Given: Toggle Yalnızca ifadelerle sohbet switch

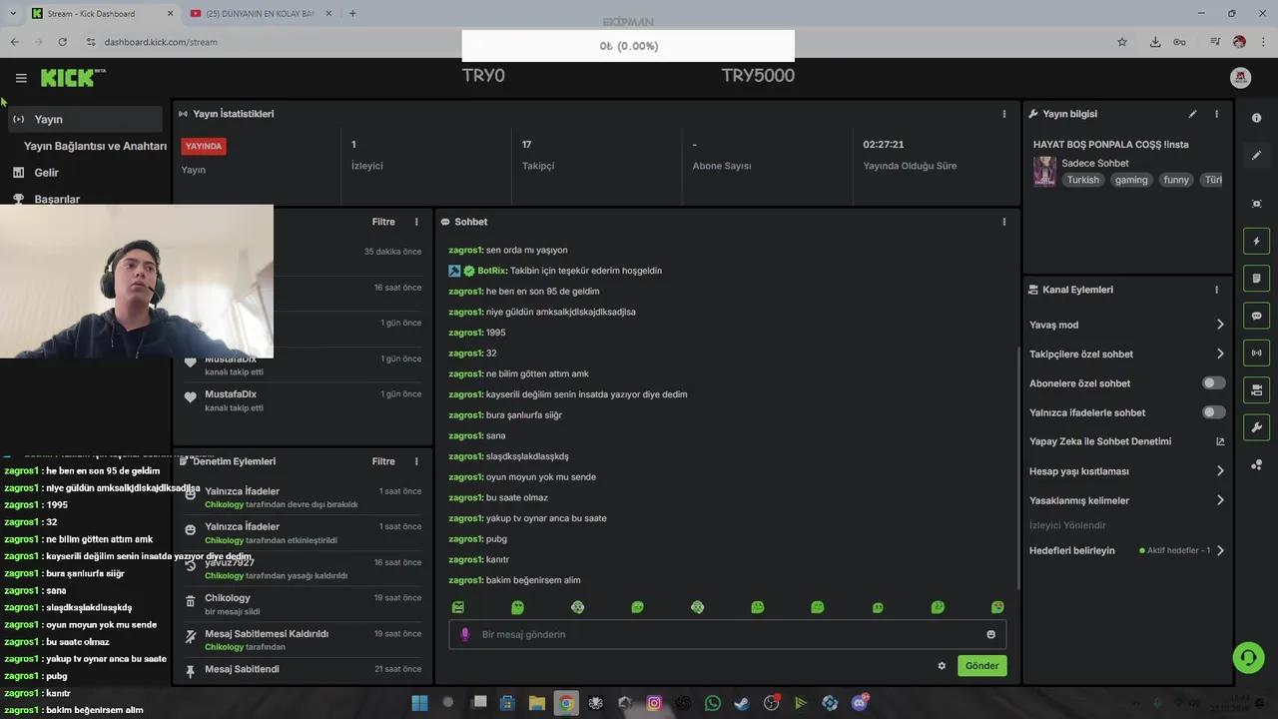Looking at the screenshot, I should [x=1213, y=412].
